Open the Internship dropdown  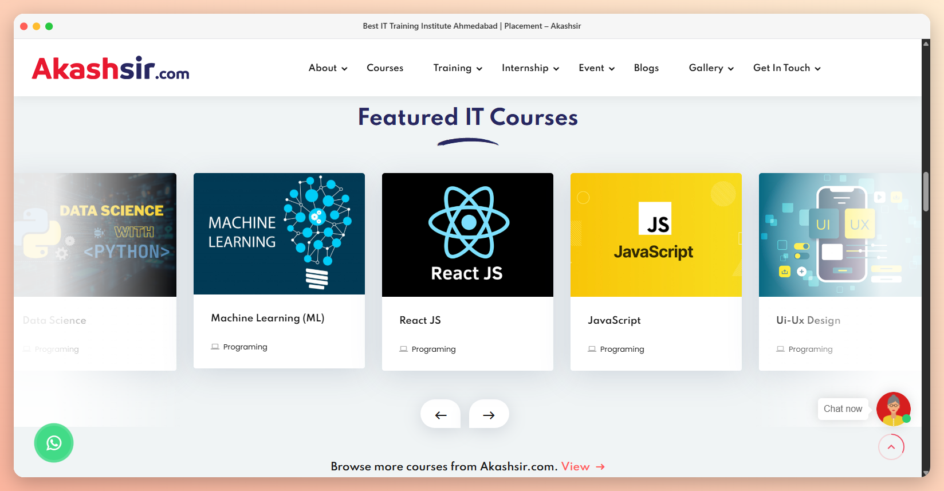(530, 68)
